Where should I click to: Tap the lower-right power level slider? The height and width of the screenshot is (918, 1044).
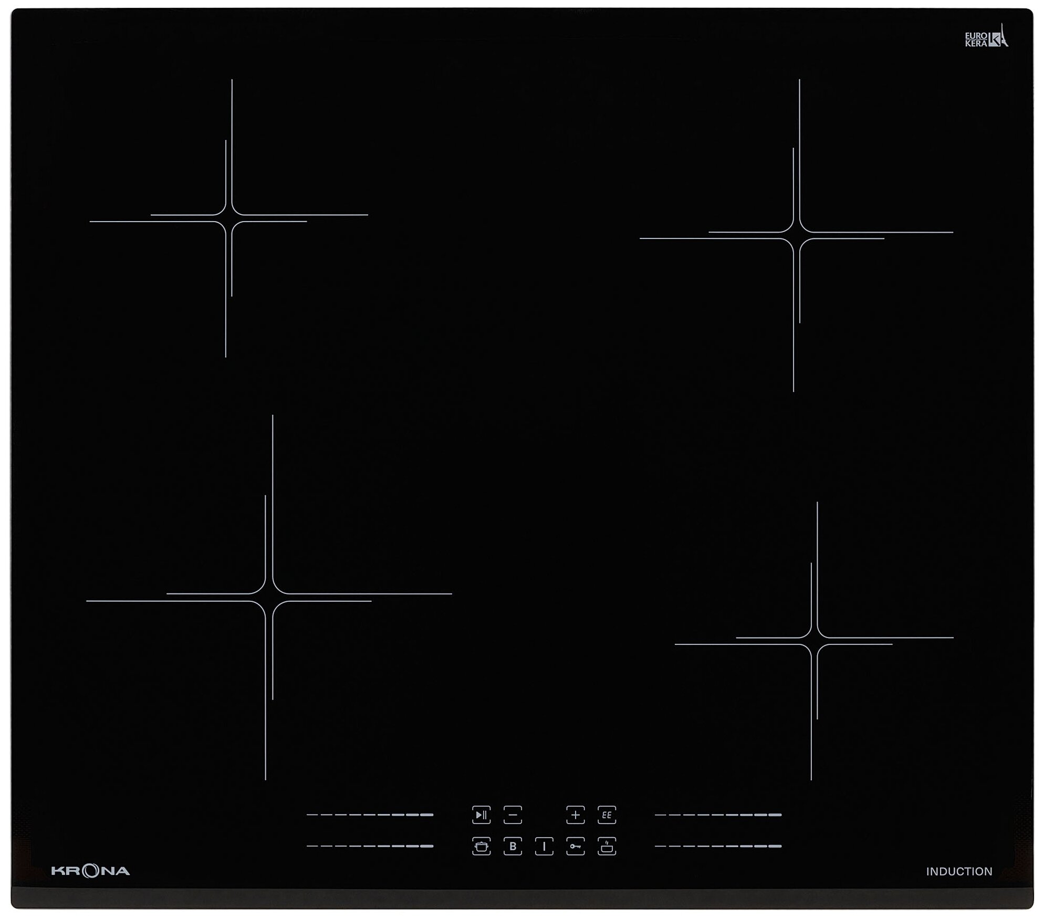[x=718, y=846]
